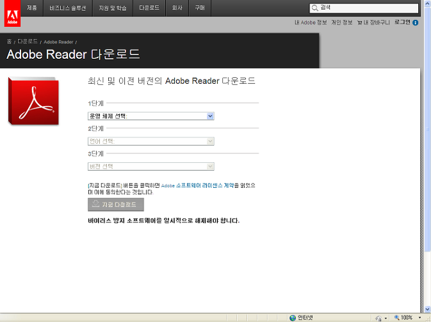Viewport: 431px width, 322px height.
Task: Open the 비즈니스 솔루션 menu
Action: 68,8
